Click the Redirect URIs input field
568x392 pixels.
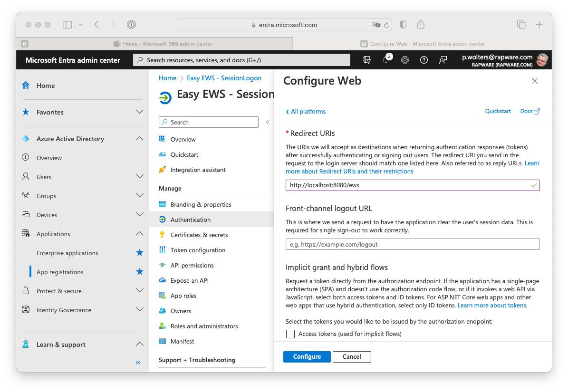(x=413, y=185)
